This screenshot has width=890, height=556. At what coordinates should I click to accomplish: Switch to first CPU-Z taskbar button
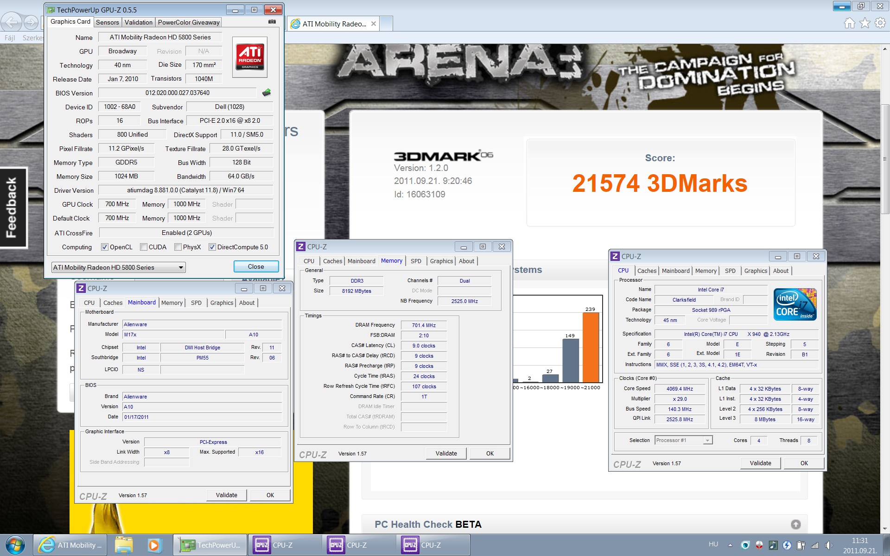pos(285,545)
